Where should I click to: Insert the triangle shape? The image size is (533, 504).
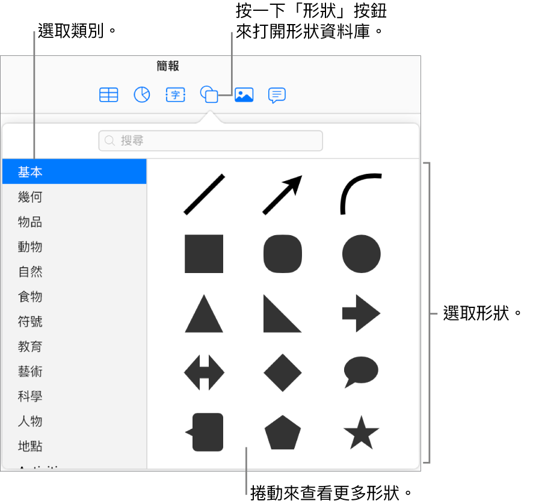[204, 313]
